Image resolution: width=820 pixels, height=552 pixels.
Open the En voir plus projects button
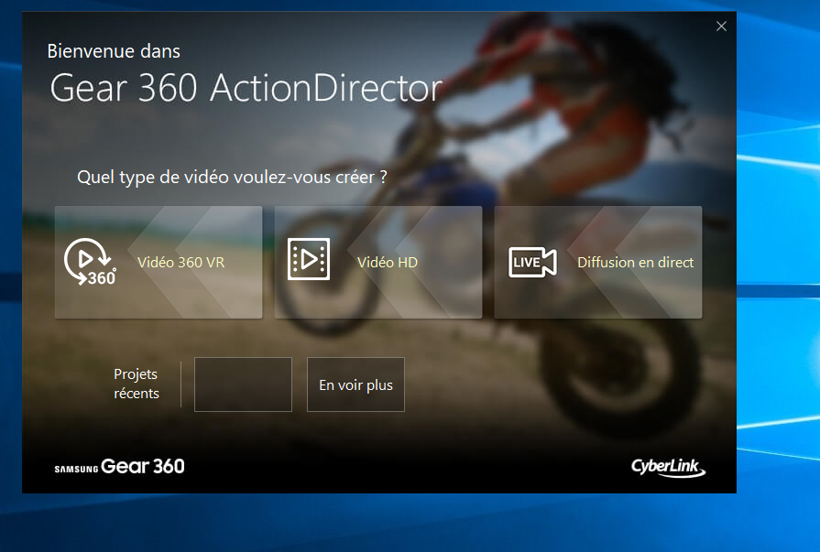[x=355, y=384]
